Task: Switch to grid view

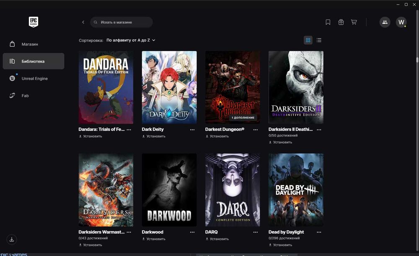Action: [308, 40]
